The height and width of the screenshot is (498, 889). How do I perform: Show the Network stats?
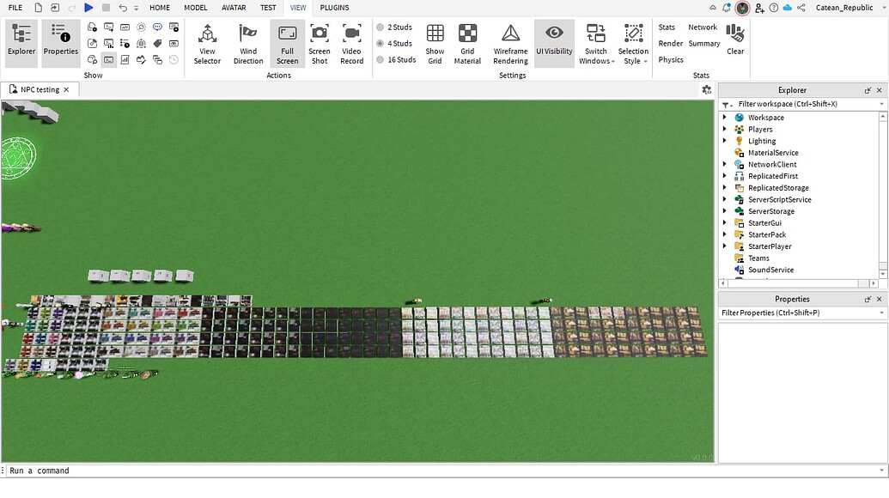703,27
